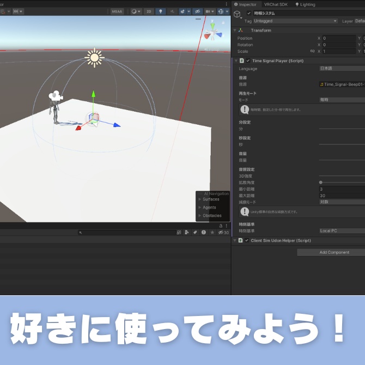The width and height of the screenshot is (365, 365).
Task: Click the red X-axis move handle
Action: 78,127
